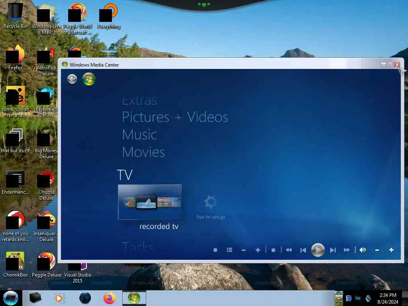The height and width of the screenshot is (306, 408).
Task: Stop playback with the square stop button
Action: [x=273, y=250]
